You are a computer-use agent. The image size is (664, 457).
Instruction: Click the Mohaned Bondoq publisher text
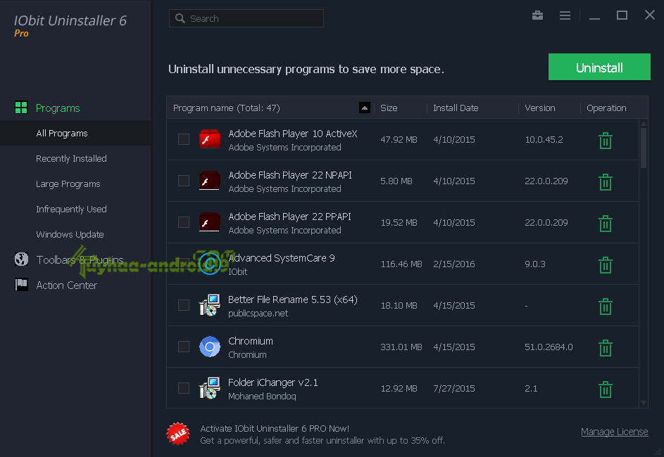[x=262, y=396]
